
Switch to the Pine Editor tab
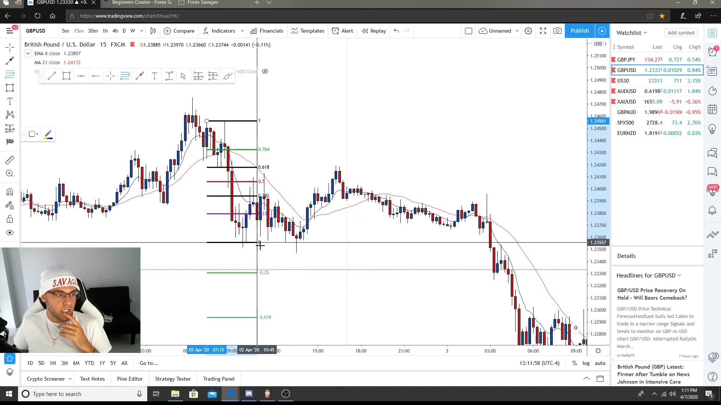click(129, 379)
